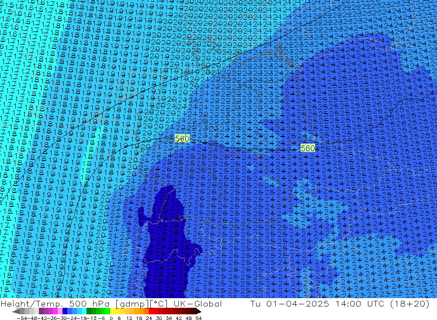Click the yellow 0 legend swatch
The height and width of the screenshot is (320, 437).
click(x=112, y=311)
